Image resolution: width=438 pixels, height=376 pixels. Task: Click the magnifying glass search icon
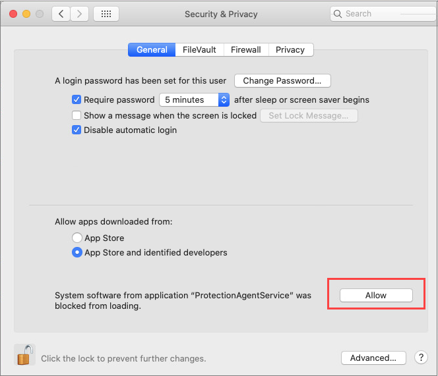[338, 14]
